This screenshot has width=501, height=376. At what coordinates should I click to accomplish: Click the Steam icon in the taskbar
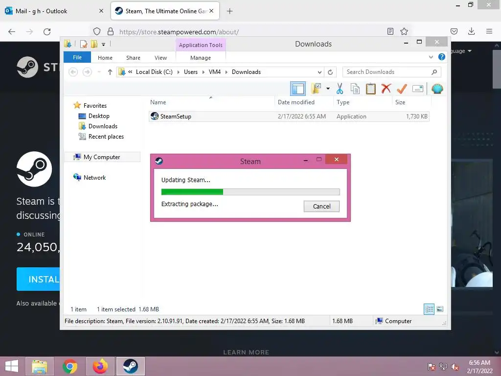click(130, 366)
